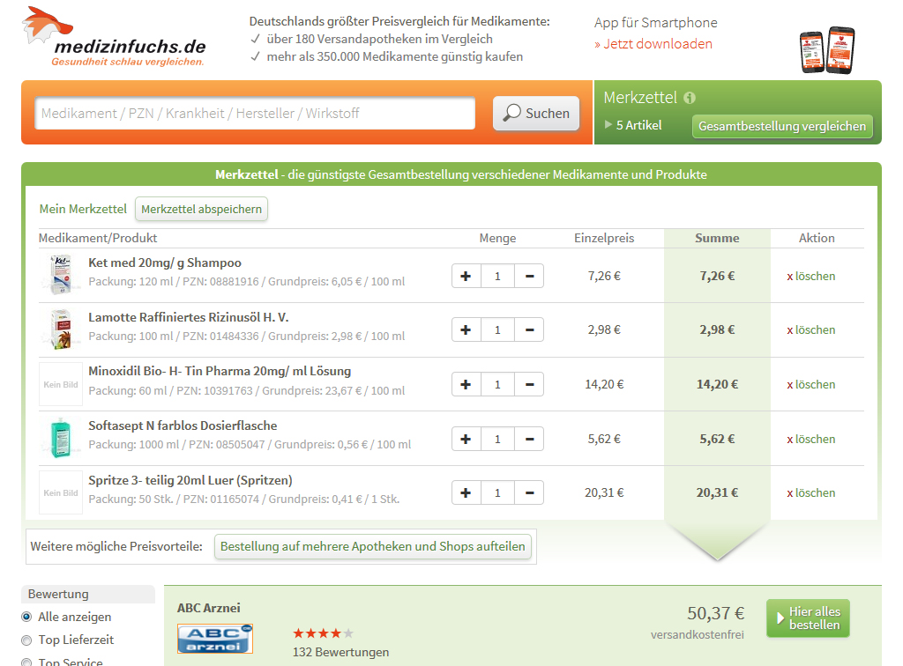Open the smartphone app image
Screen dimensions: 903x666
(826, 52)
